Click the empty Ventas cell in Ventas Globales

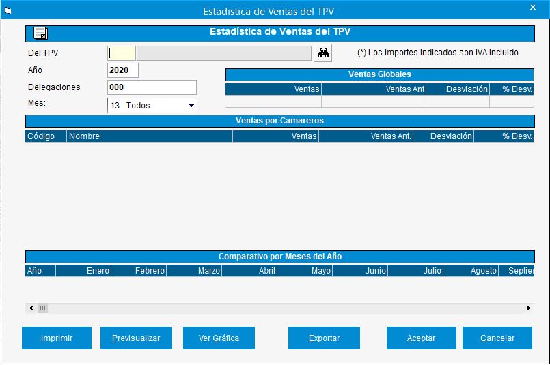click(x=273, y=101)
